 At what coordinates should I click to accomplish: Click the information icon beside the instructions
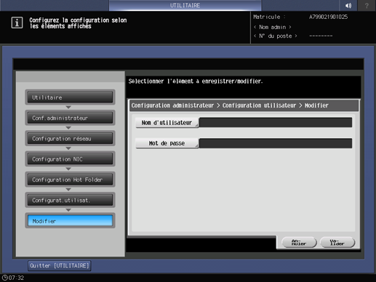pos(17,23)
